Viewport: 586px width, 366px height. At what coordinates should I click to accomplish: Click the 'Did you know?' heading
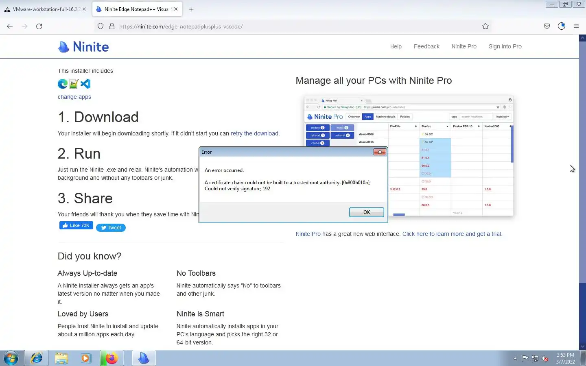[x=90, y=256]
